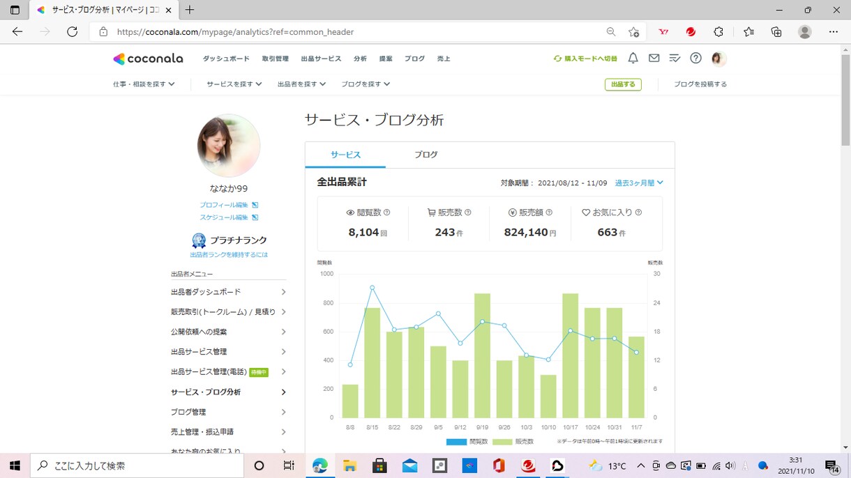Switch to the サービス tab
The width and height of the screenshot is (851, 478).
(x=345, y=155)
